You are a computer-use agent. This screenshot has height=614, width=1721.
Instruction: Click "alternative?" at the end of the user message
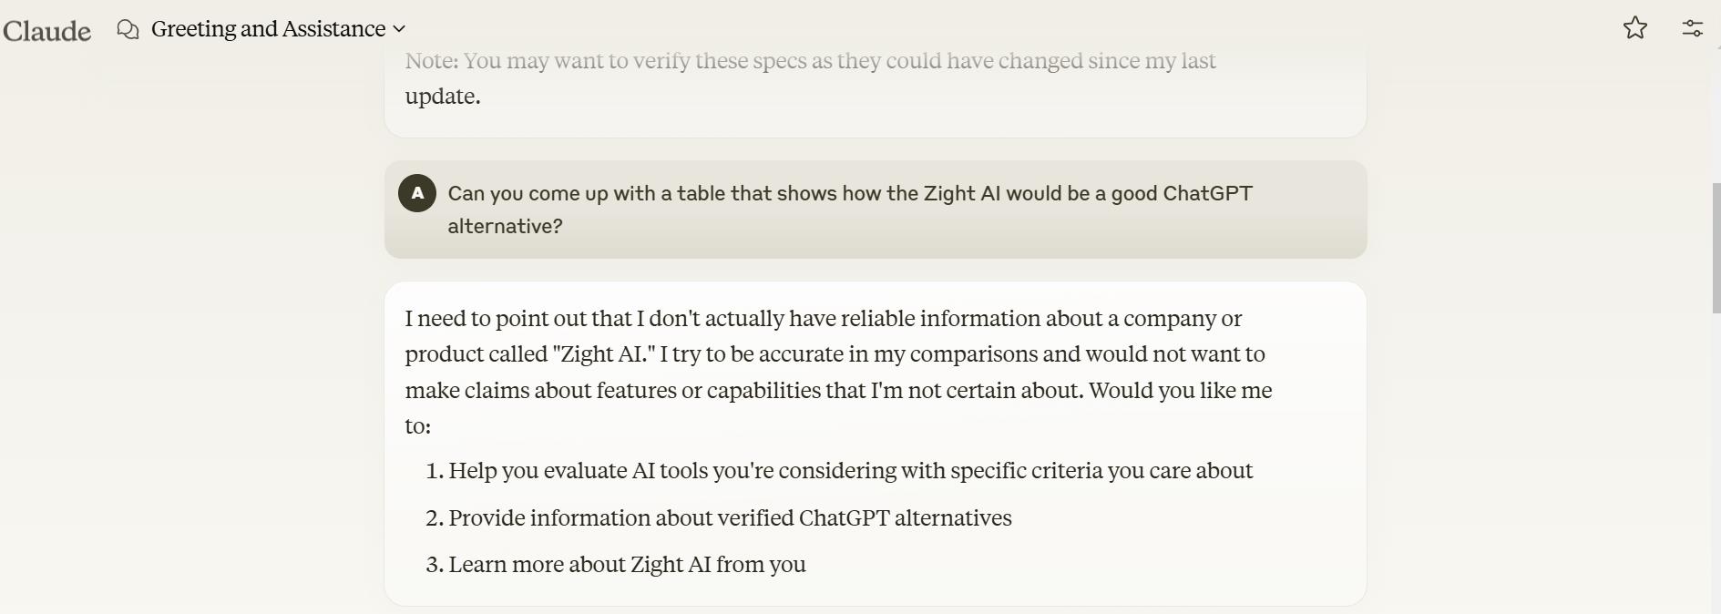505,227
